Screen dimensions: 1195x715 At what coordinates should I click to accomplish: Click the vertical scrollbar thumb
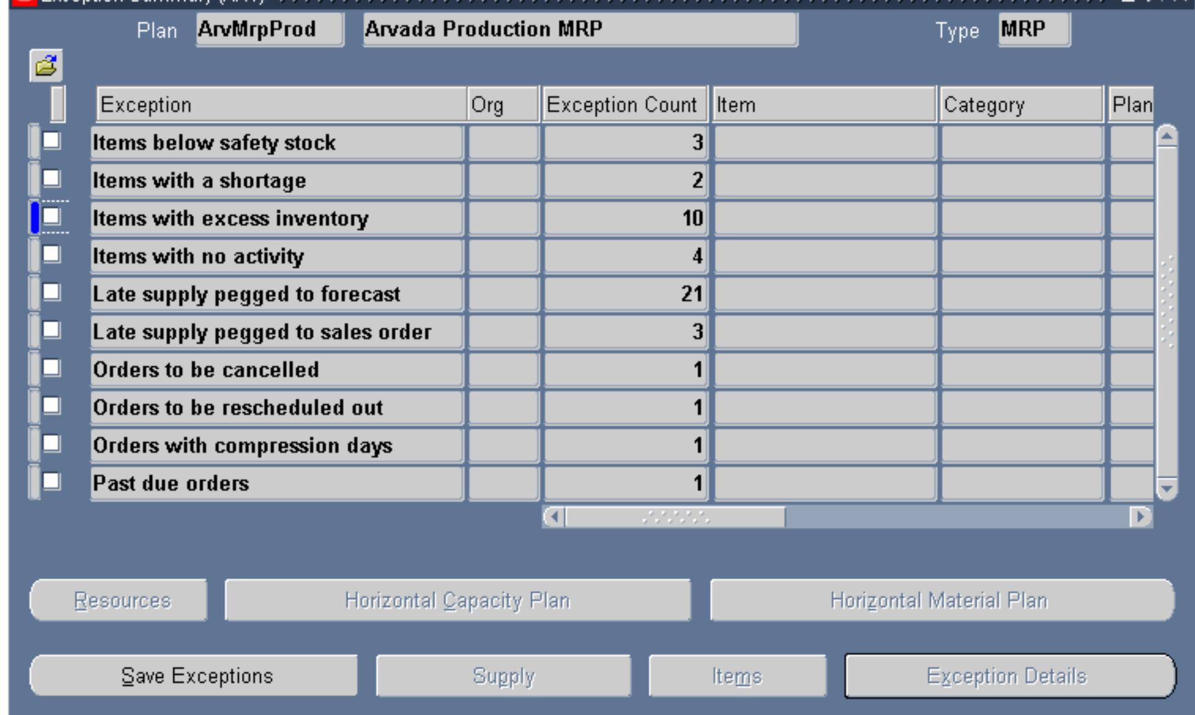tap(1167, 312)
